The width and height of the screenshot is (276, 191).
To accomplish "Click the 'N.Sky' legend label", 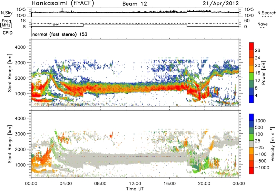I will (x=7, y=13).
